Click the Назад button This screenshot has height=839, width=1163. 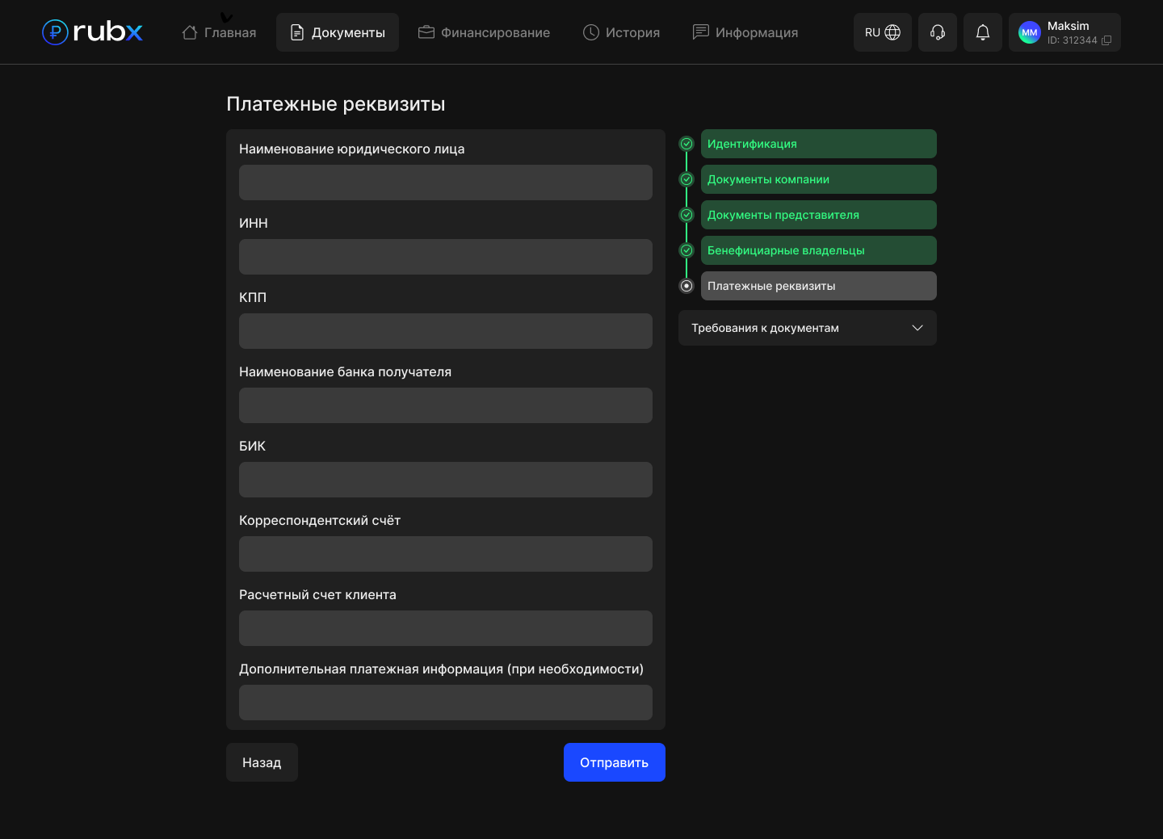point(262,762)
